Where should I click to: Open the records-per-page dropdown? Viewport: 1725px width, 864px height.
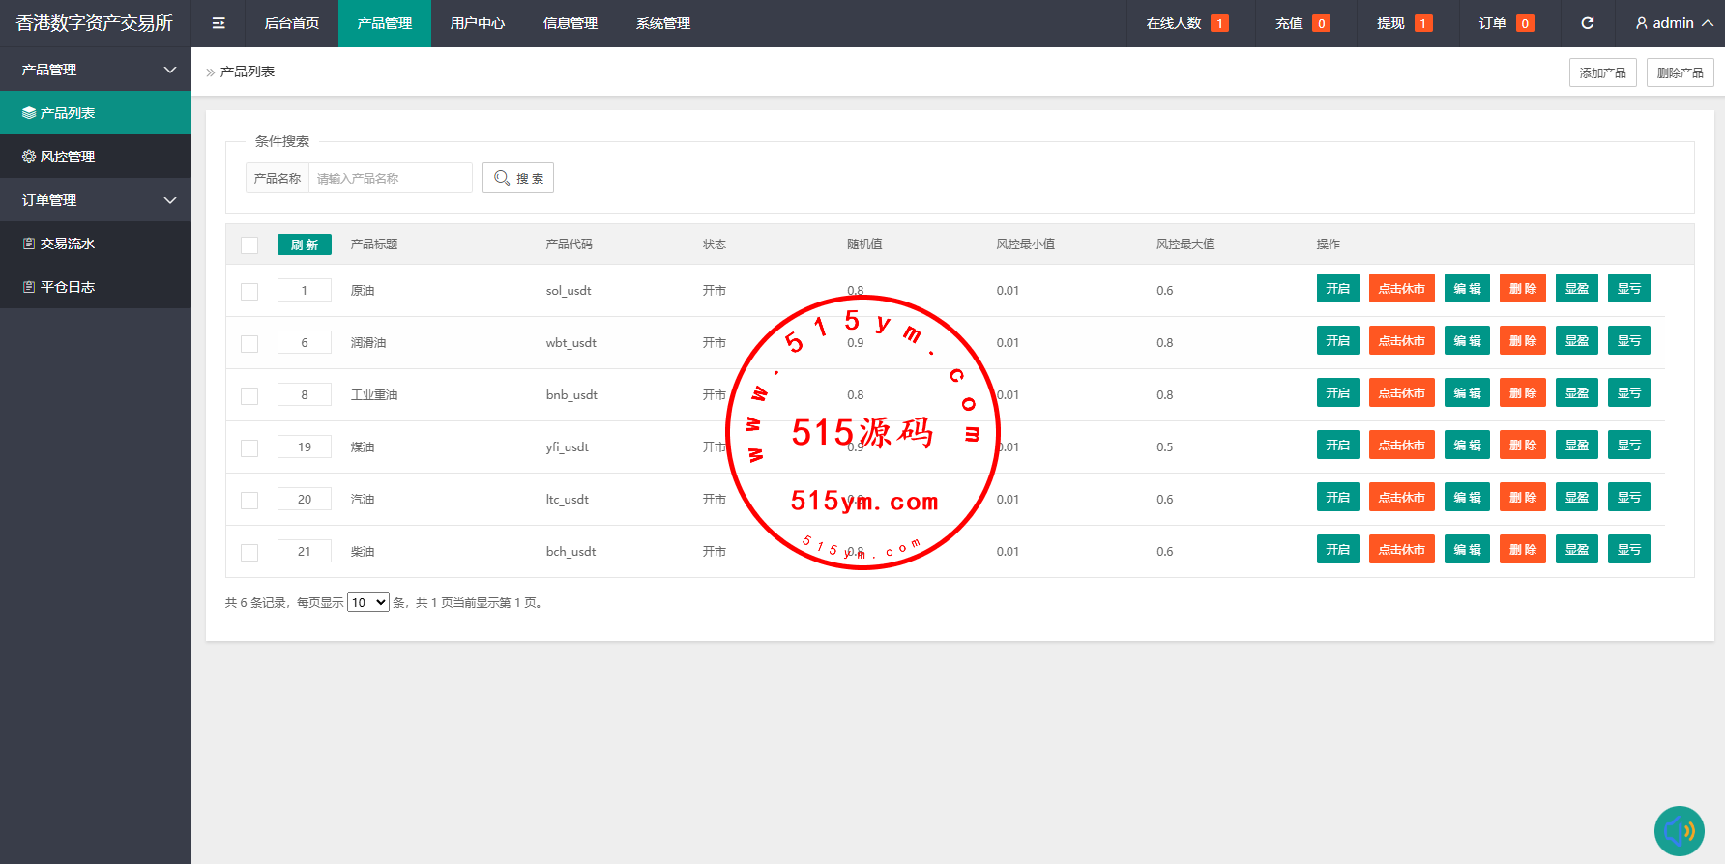point(368,603)
